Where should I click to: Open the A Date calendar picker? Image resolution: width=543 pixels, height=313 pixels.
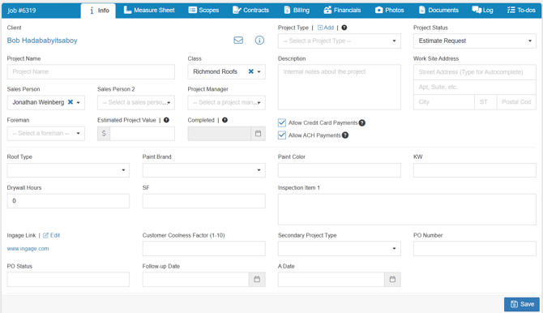point(392,280)
